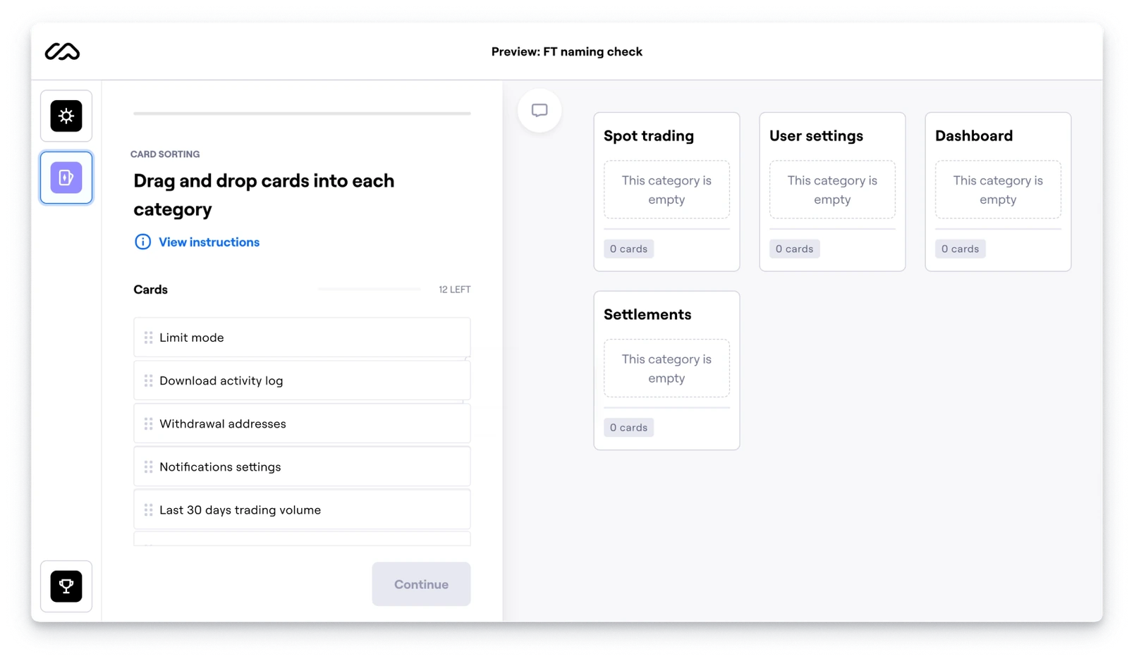The image size is (1134, 661).
Task: Click the 0 cards badge under User settings
Action: click(x=794, y=249)
